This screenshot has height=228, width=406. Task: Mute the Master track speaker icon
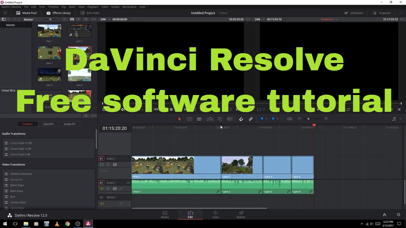101,204
